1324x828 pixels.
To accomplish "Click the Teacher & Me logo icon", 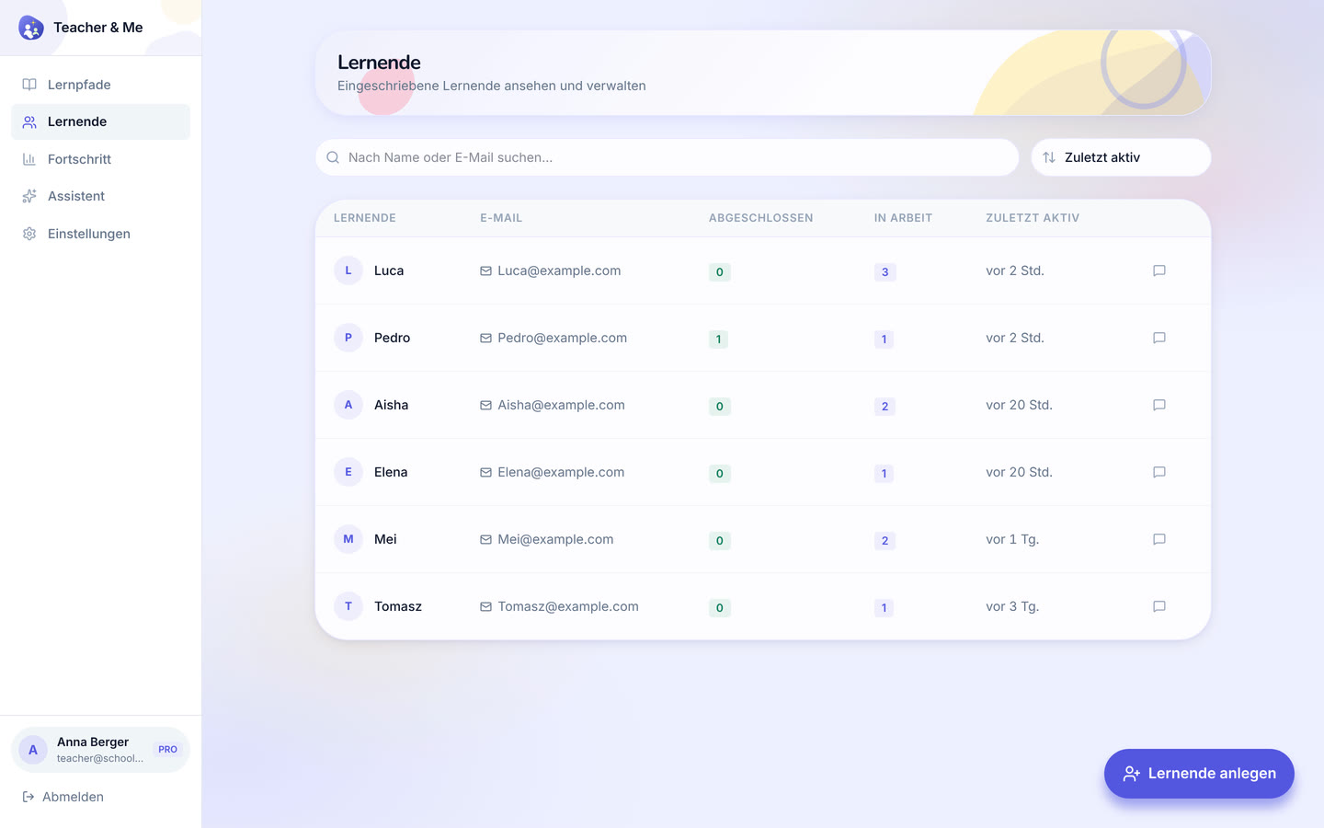I will click(x=31, y=28).
